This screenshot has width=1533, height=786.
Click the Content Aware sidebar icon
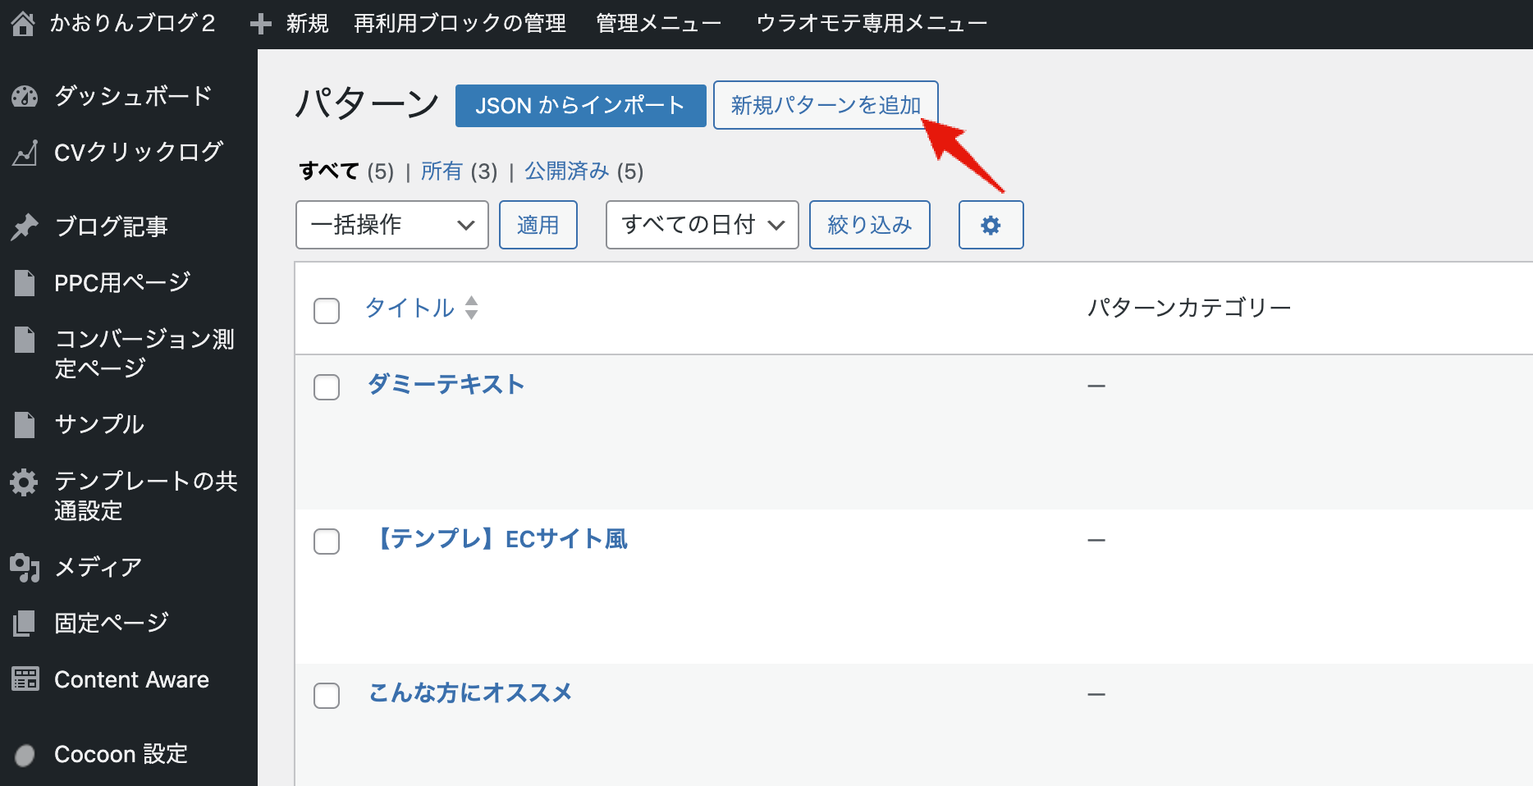(x=25, y=679)
